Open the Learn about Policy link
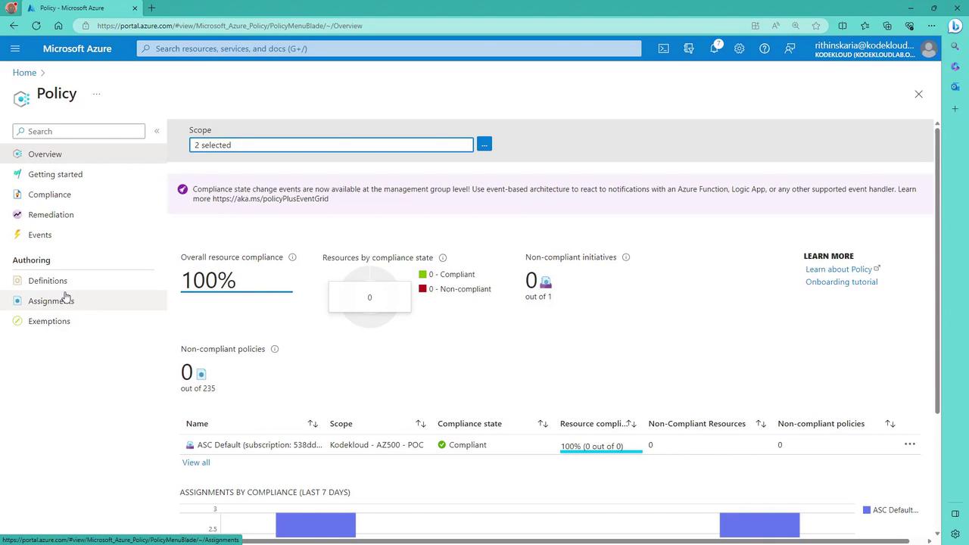This screenshot has width=969, height=545. [x=843, y=269]
